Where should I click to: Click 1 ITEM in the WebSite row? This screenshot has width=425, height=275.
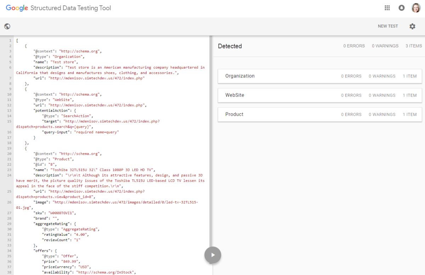tap(410, 95)
